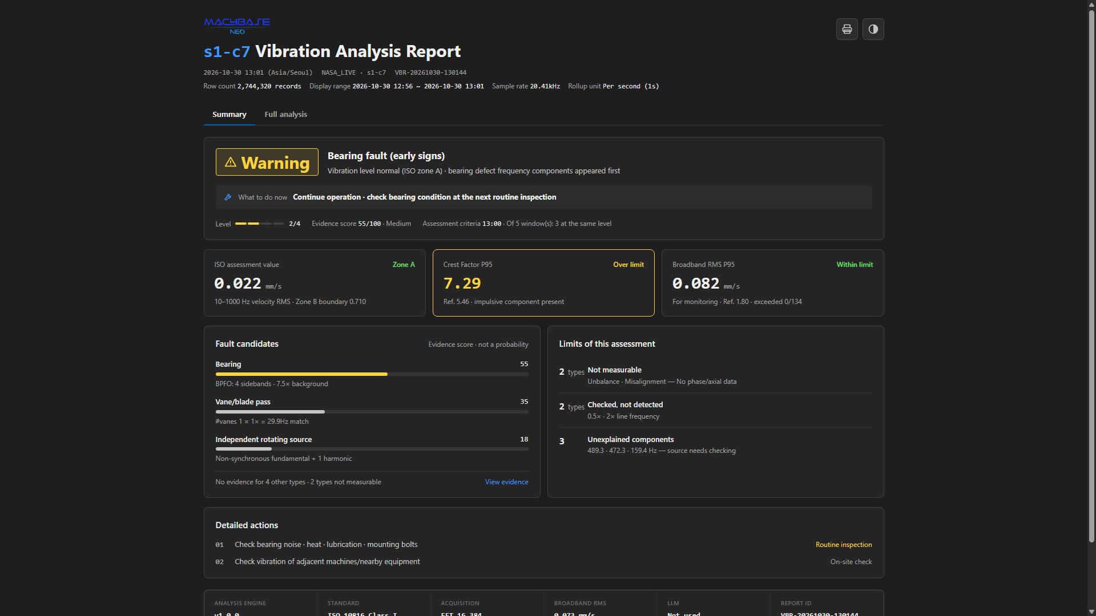Click the ISO assessment value card
Viewport: 1096px width, 616px height.
[315, 283]
